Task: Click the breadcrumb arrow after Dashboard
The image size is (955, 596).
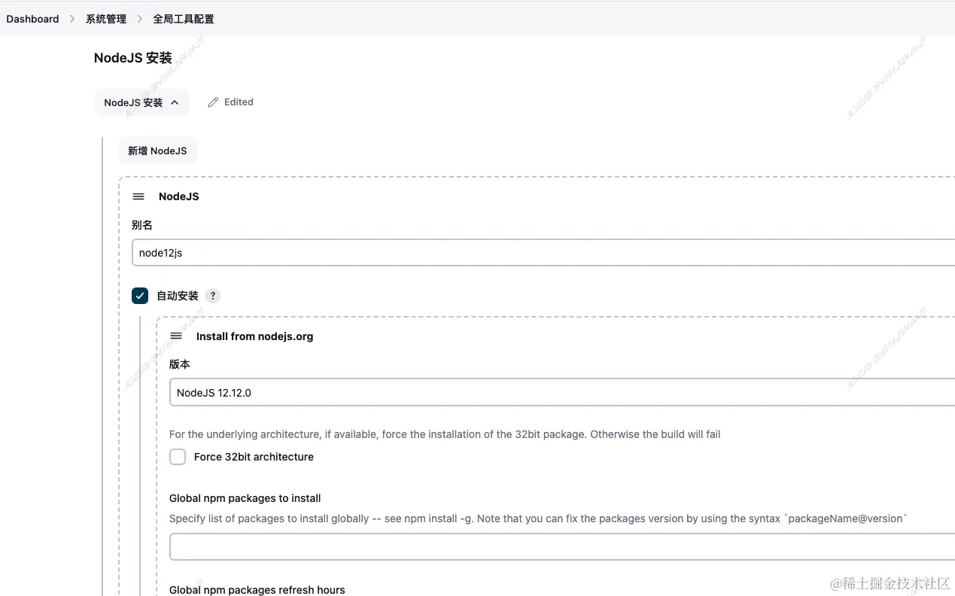Action: point(72,19)
